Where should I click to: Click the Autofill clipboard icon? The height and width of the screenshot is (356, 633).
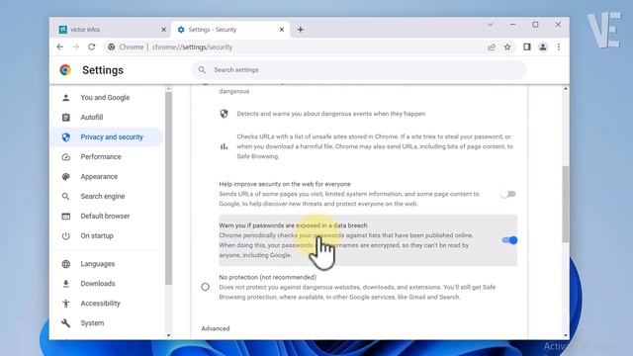point(66,117)
